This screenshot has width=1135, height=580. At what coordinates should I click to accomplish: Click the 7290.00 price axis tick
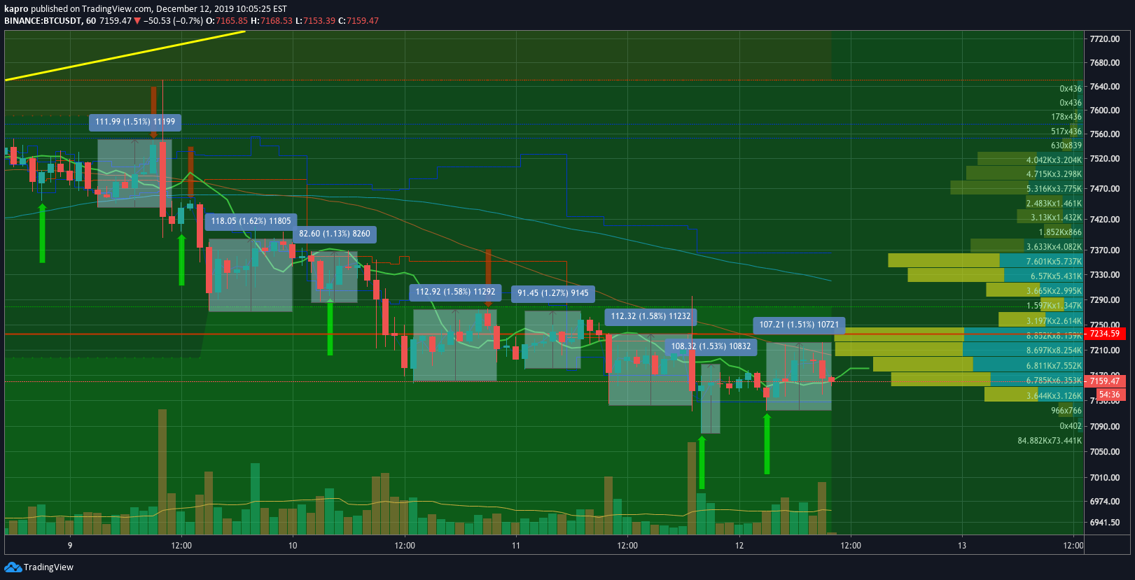(1105, 300)
